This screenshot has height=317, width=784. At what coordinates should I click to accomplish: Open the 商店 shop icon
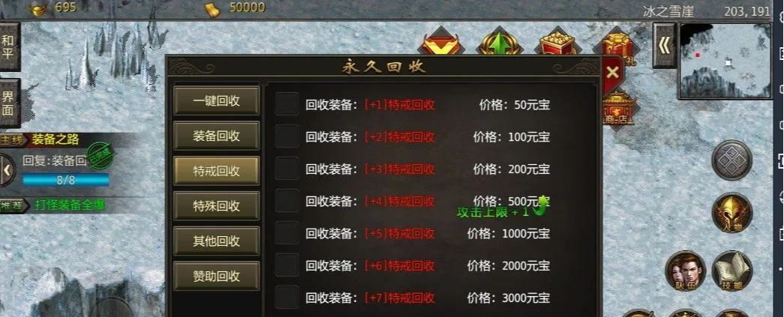[618, 107]
